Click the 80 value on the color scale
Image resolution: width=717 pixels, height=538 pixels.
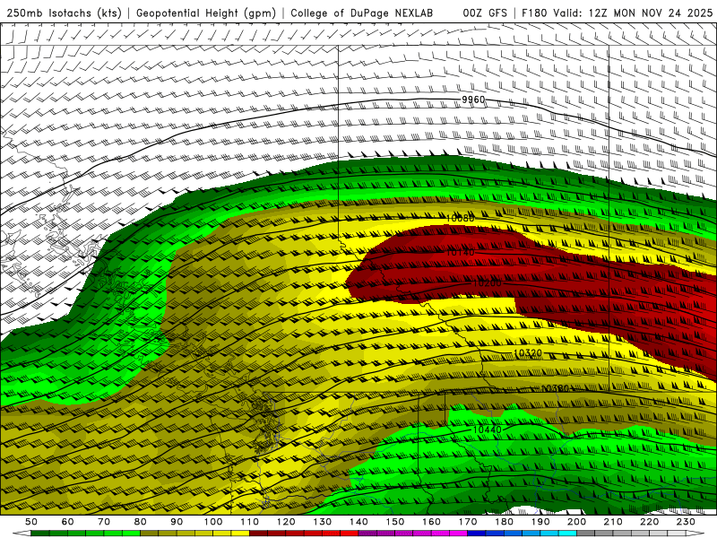coord(141,522)
